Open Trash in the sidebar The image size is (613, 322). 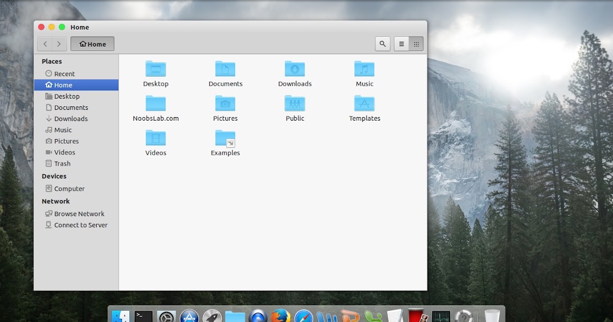pyautogui.click(x=76, y=164)
